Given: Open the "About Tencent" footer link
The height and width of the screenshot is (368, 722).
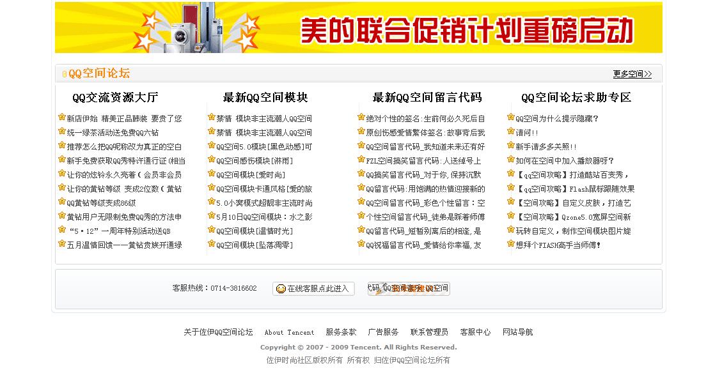Looking at the screenshot, I should [x=289, y=333].
